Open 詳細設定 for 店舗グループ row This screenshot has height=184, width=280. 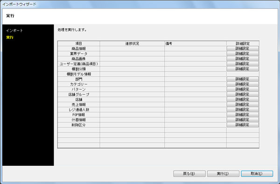(x=243, y=94)
